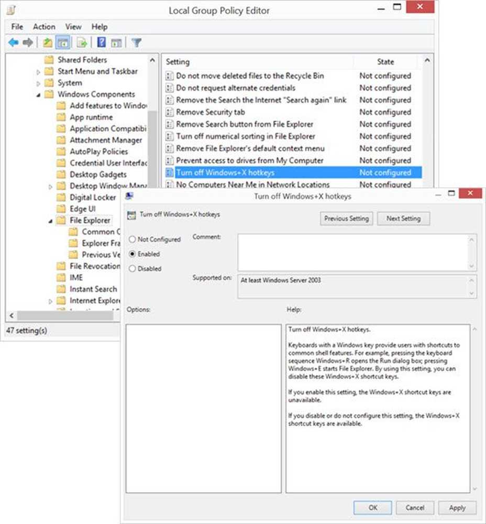Viewport: 486px width, 524px height.
Task: Select the Not Configured radio button
Action: tap(132, 239)
